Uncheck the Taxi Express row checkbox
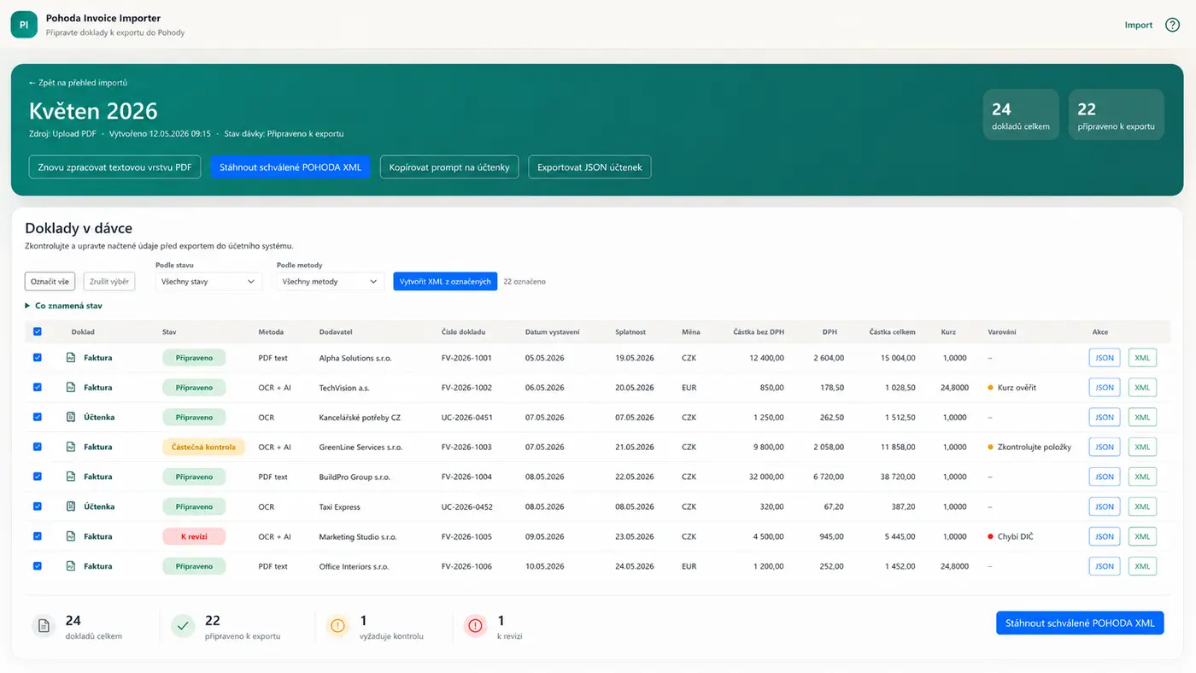The image size is (1196, 673). point(37,506)
